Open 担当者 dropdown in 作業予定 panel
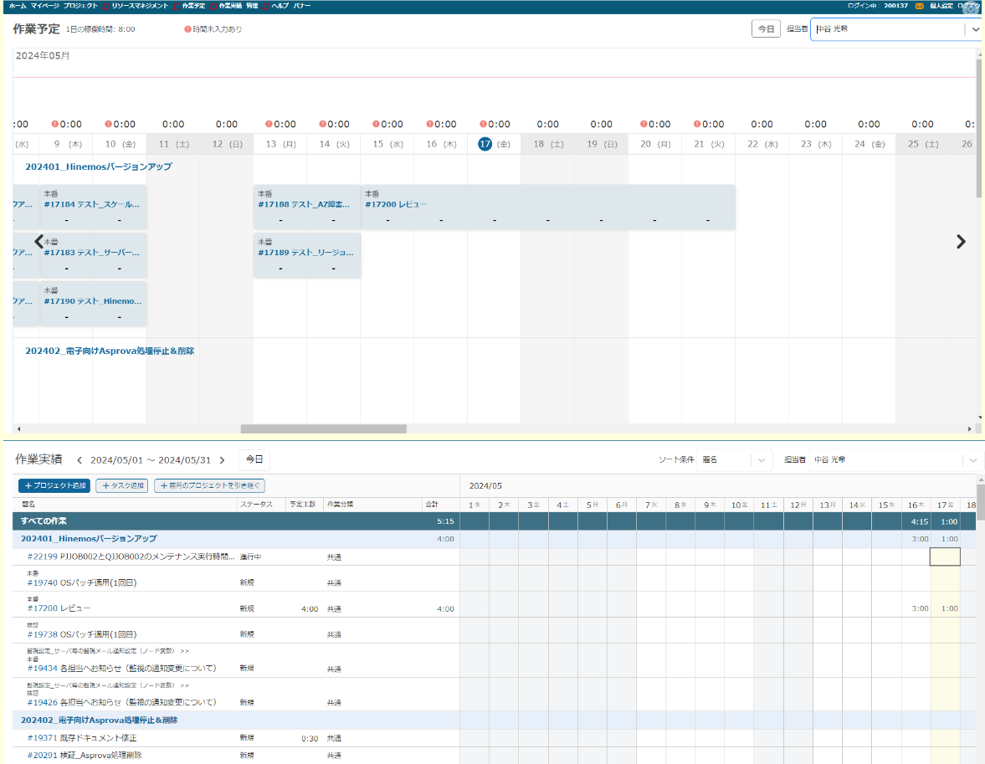Screen dimensions: 985x764 (975, 29)
